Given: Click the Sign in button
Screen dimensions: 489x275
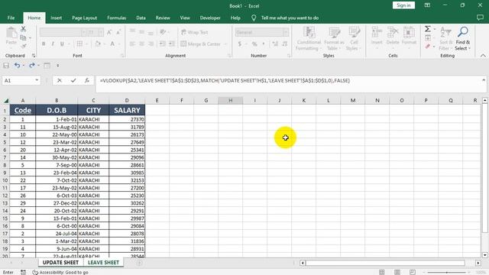Looking at the screenshot, I should click(x=403, y=5).
